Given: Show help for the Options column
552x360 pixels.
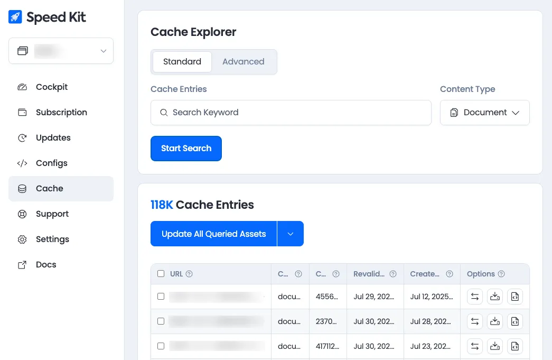Looking at the screenshot, I should tap(501, 274).
